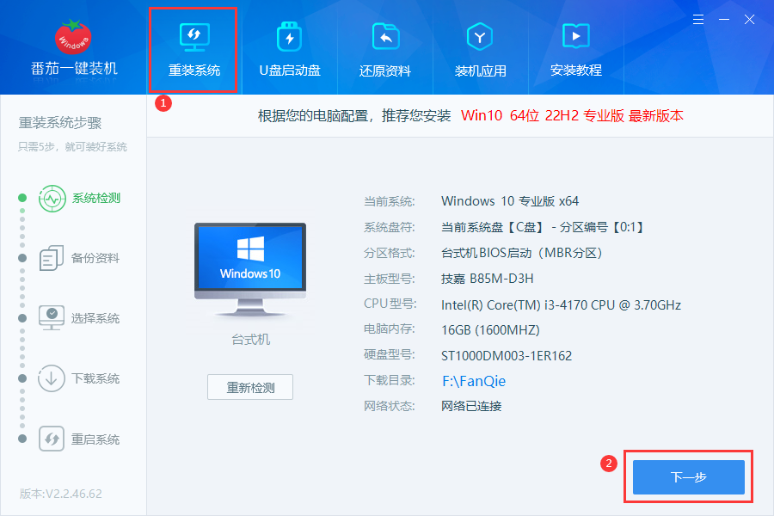Click the 当前系统: label

(x=390, y=201)
